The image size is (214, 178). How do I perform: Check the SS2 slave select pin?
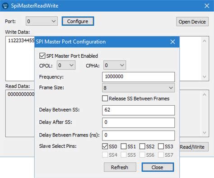click(x=142, y=146)
